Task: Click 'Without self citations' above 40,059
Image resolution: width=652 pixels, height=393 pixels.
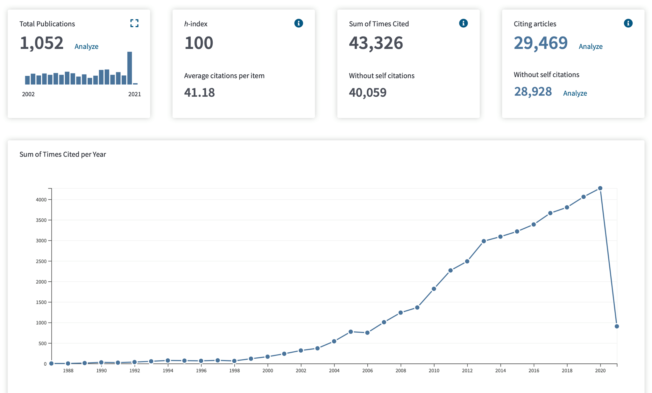Action: click(382, 76)
